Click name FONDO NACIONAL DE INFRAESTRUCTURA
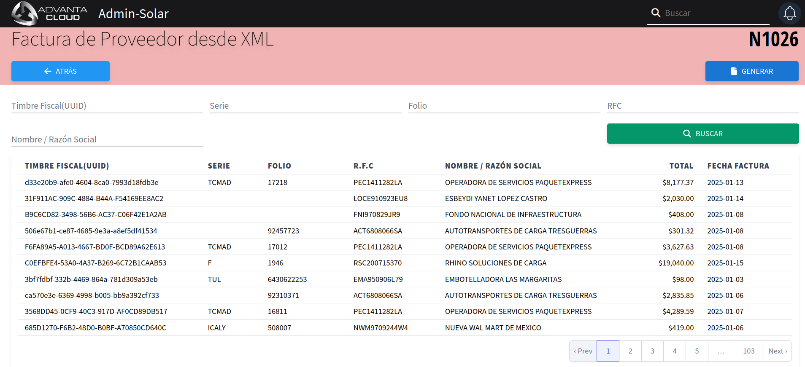This screenshot has height=367, width=805. [x=513, y=214]
